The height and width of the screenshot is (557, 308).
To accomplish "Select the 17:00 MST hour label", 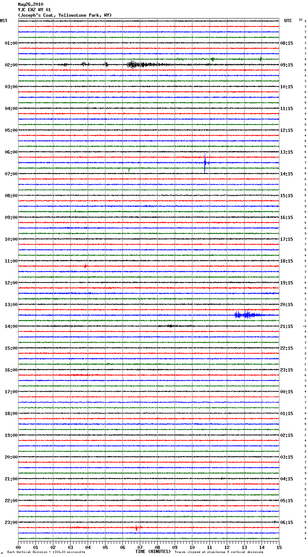I will click(x=11, y=392).
